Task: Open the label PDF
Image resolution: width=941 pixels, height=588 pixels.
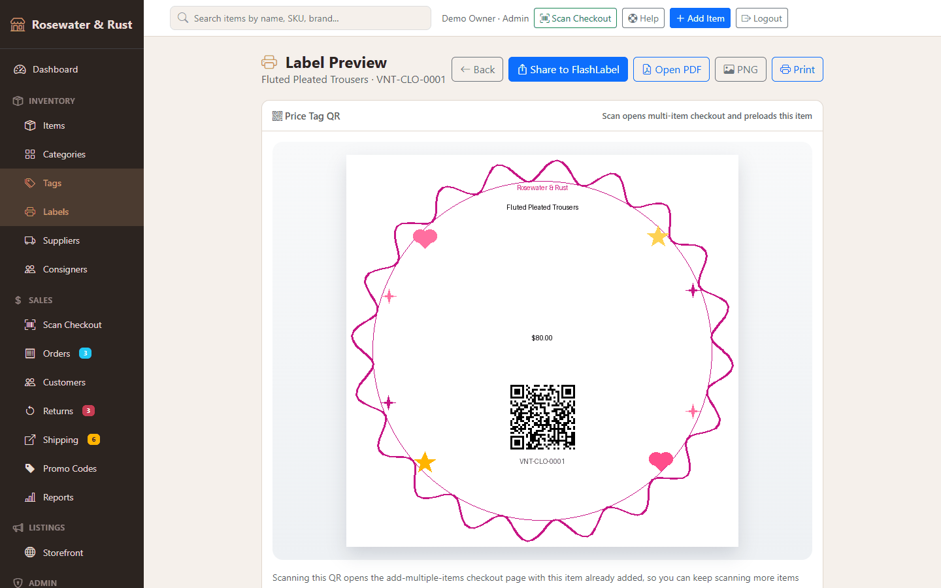Action: click(x=671, y=69)
